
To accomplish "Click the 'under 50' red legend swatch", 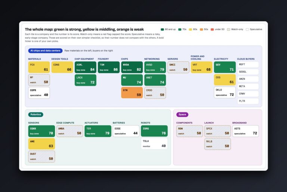I will (212, 29).
